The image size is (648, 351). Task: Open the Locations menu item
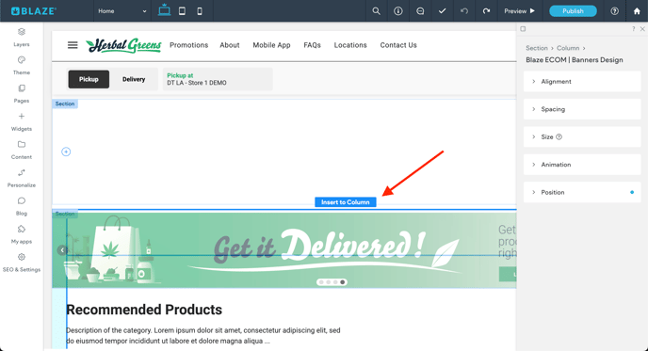(x=350, y=45)
